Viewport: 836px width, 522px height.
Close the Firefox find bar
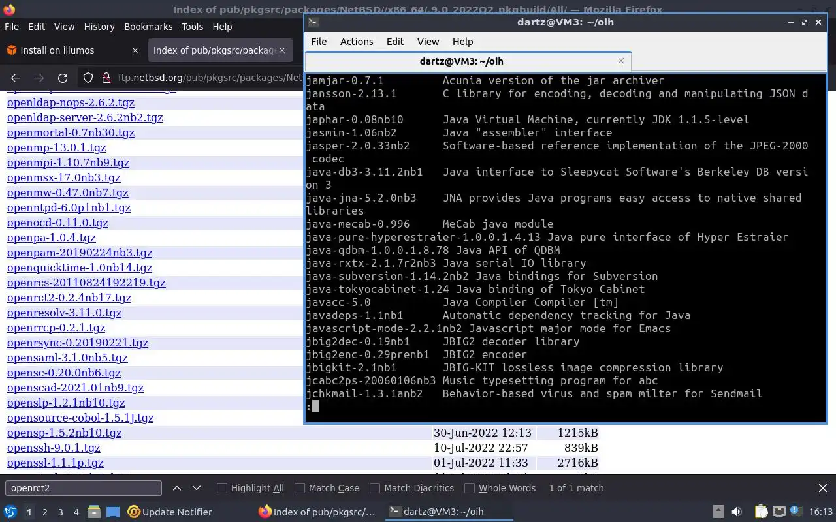pos(823,488)
